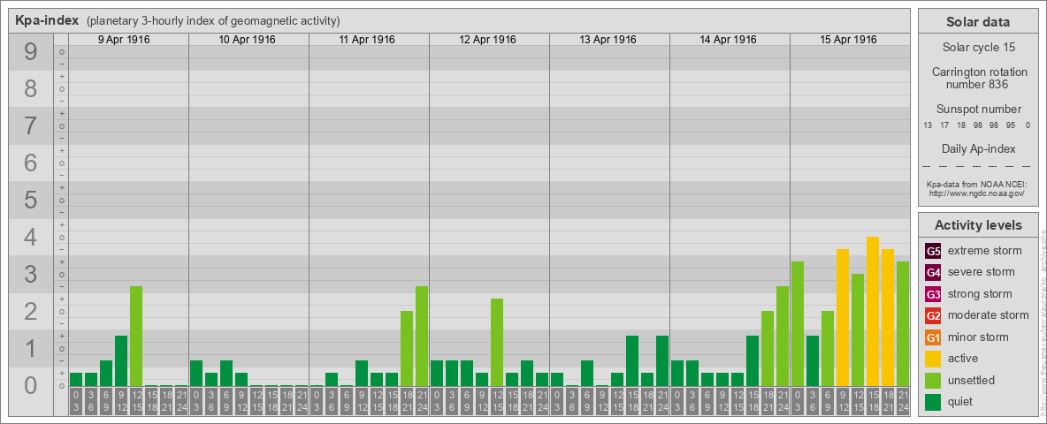Click the 9 Apr 12-15 unsettled bar
1047x424 pixels.
(136, 336)
